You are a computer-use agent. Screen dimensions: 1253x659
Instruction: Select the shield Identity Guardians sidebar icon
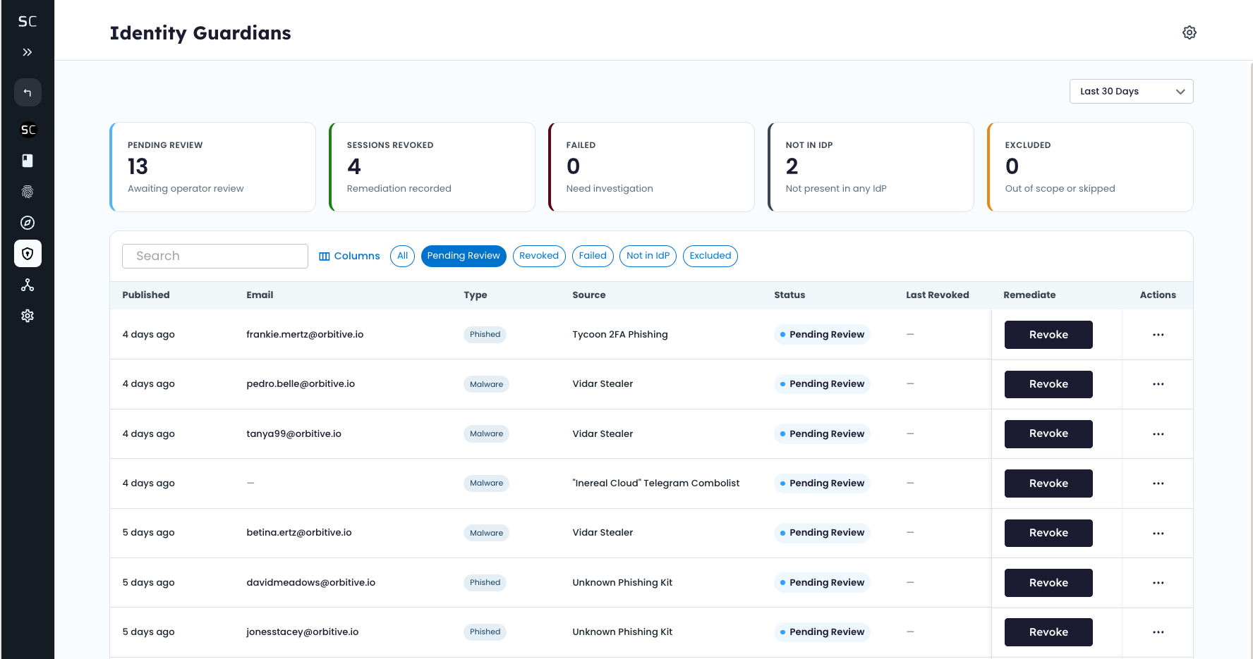coord(28,254)
